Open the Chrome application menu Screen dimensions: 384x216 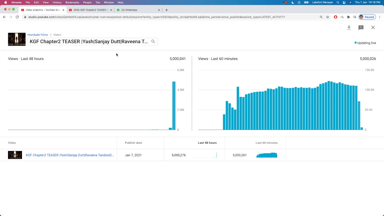pos(16,2)
